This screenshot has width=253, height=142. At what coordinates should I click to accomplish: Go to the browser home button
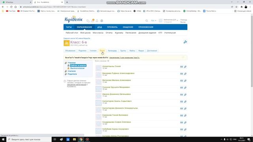coord(15,7)
